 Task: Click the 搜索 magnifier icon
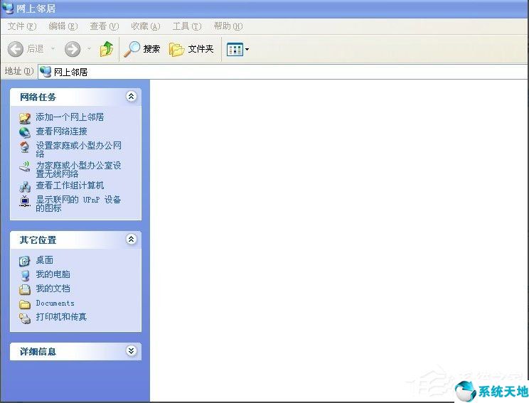click(x=132, y=49)
